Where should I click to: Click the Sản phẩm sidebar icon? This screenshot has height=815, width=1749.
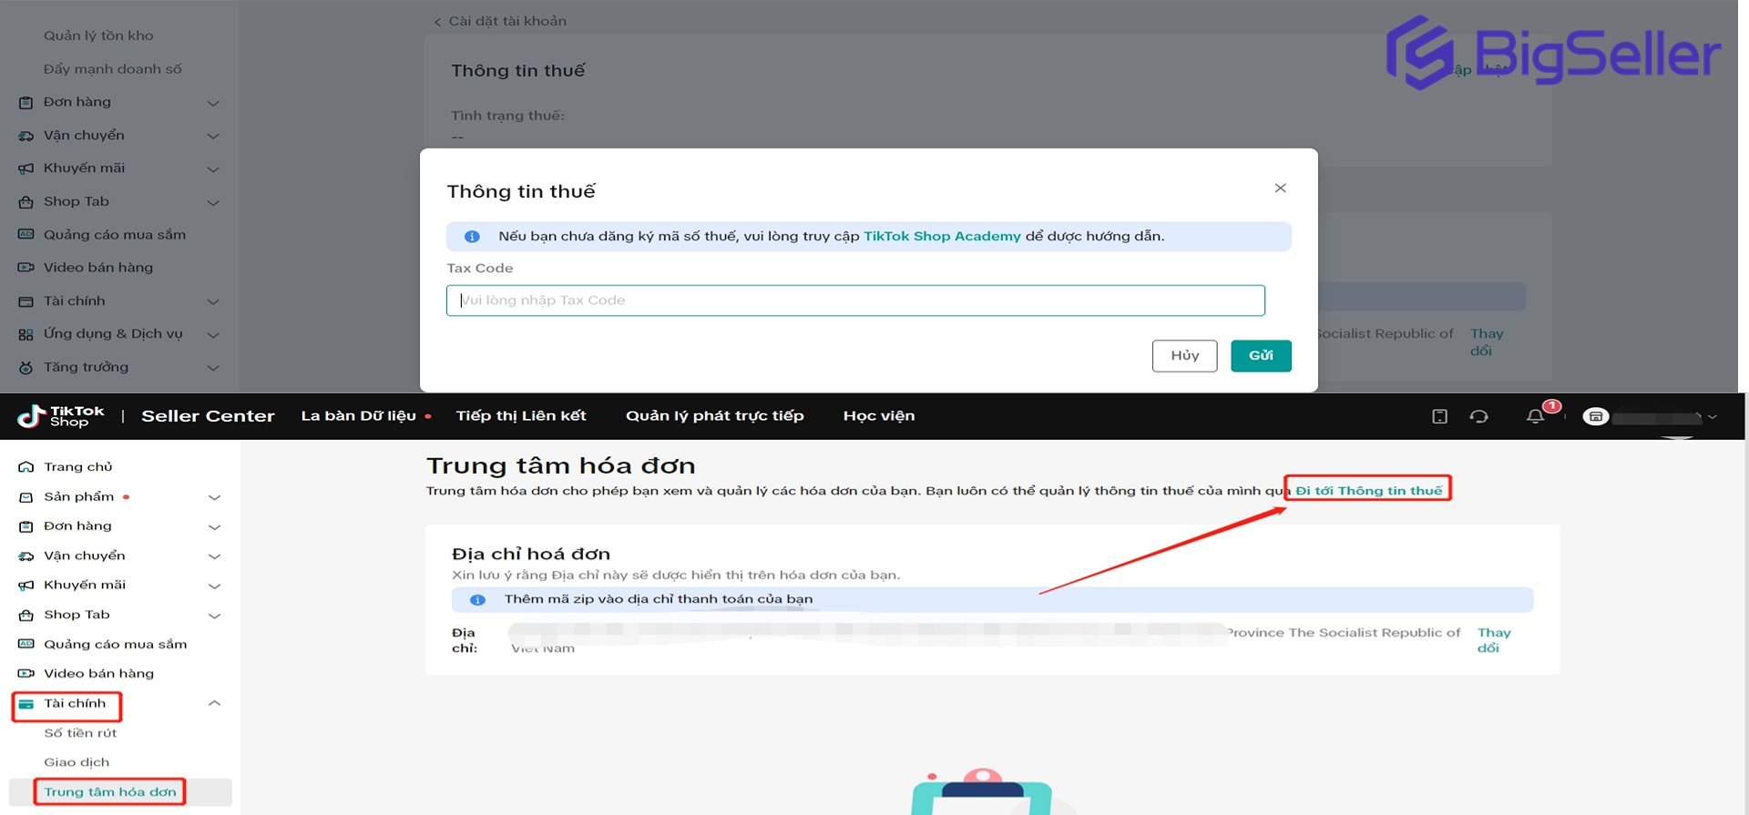(x=26, y=497)
